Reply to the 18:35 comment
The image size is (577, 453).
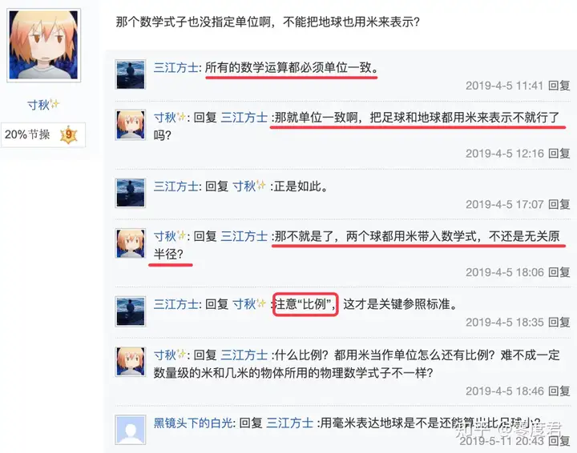(559, 323)
